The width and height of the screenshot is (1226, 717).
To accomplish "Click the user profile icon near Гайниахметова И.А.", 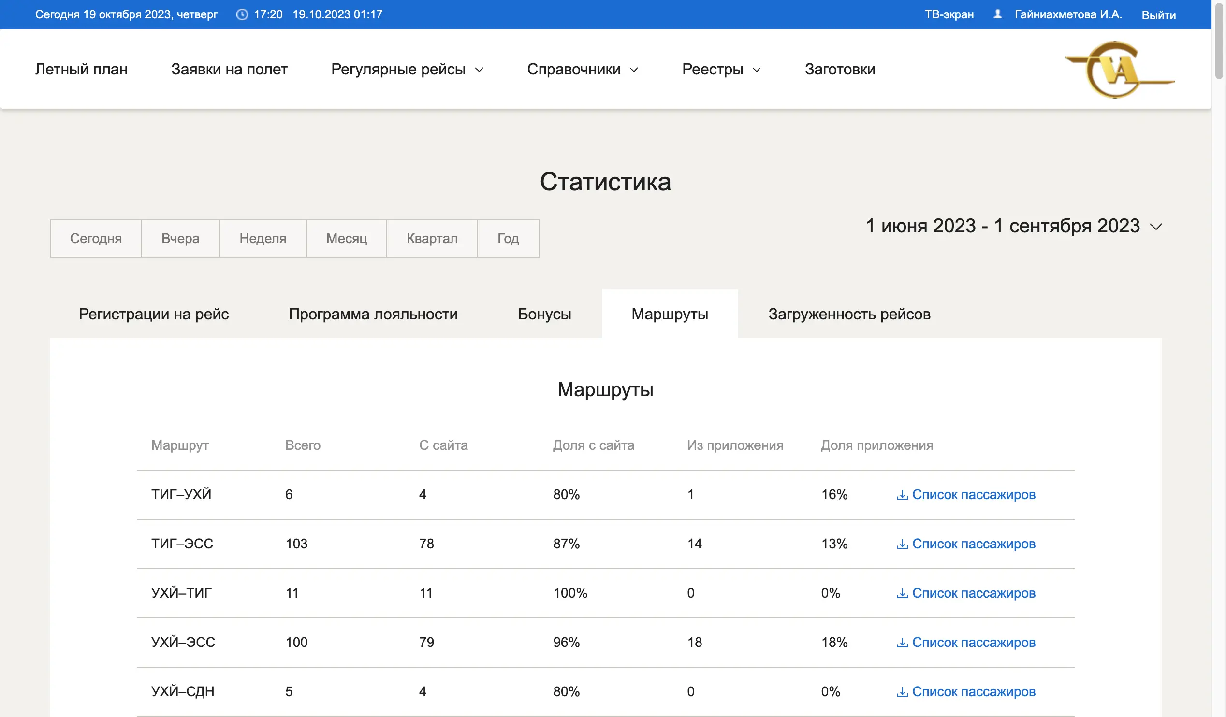I will pyautogui.click(x=998, y=14).
